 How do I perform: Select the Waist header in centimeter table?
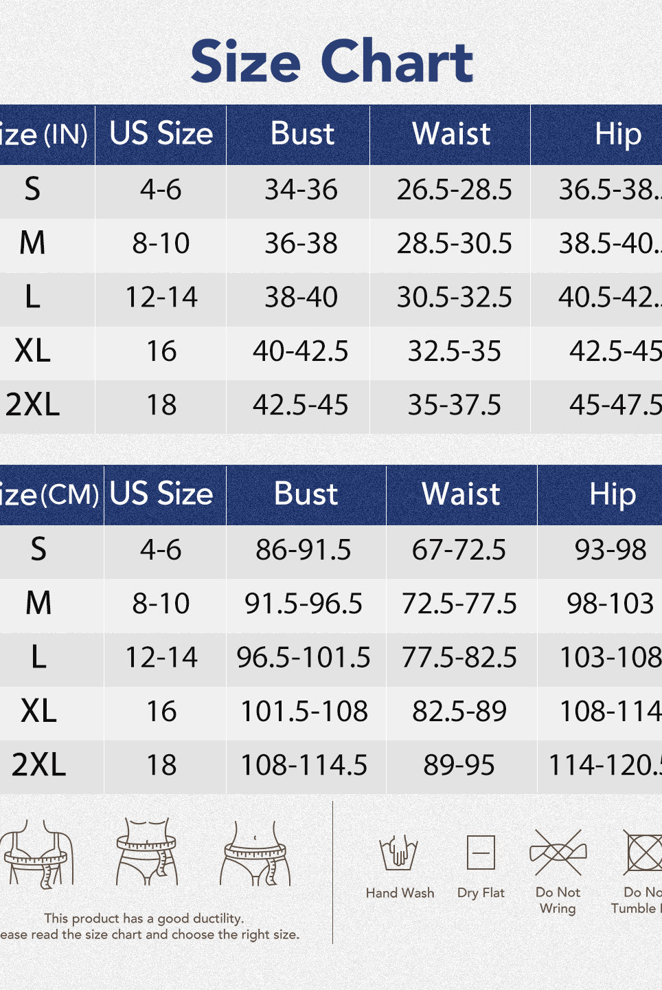[461, 494]
